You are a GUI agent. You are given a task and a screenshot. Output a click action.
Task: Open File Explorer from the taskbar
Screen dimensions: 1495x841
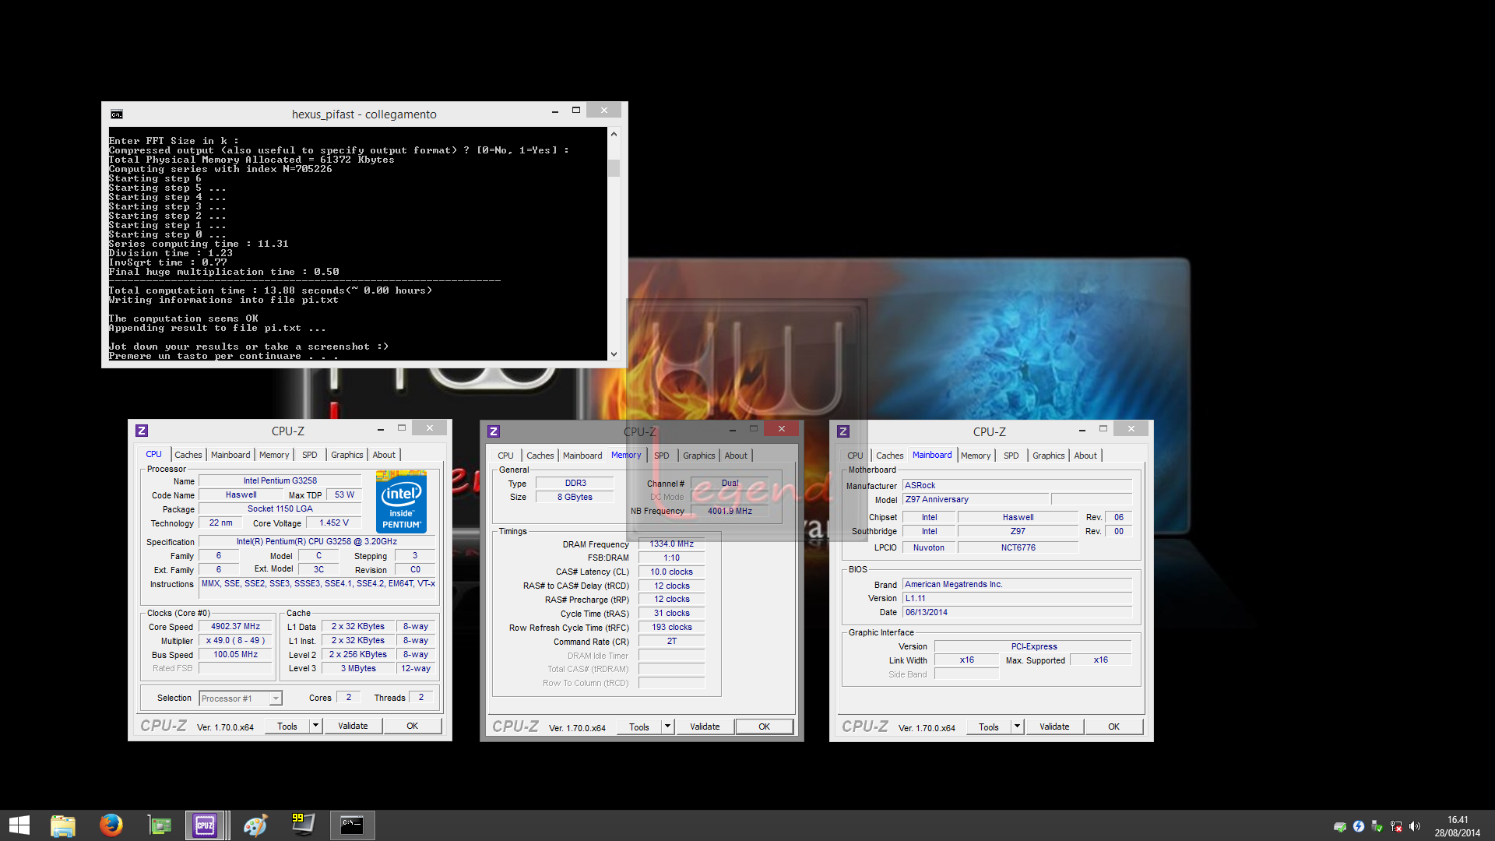coord(63,825)
